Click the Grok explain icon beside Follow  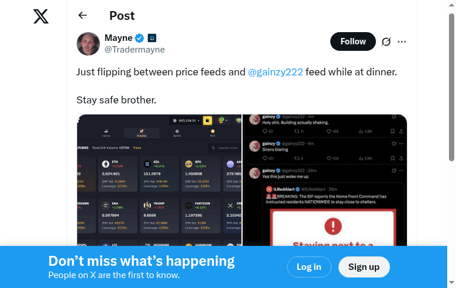pos(386,41)
